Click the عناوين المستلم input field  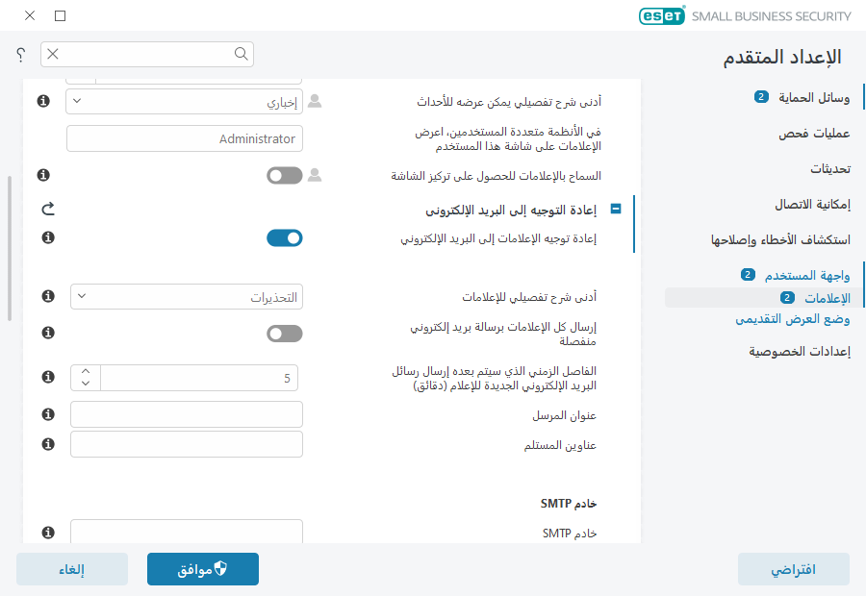point(186,444)
